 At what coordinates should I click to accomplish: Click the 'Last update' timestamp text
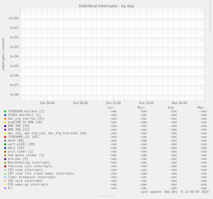[x=174, y=192]
